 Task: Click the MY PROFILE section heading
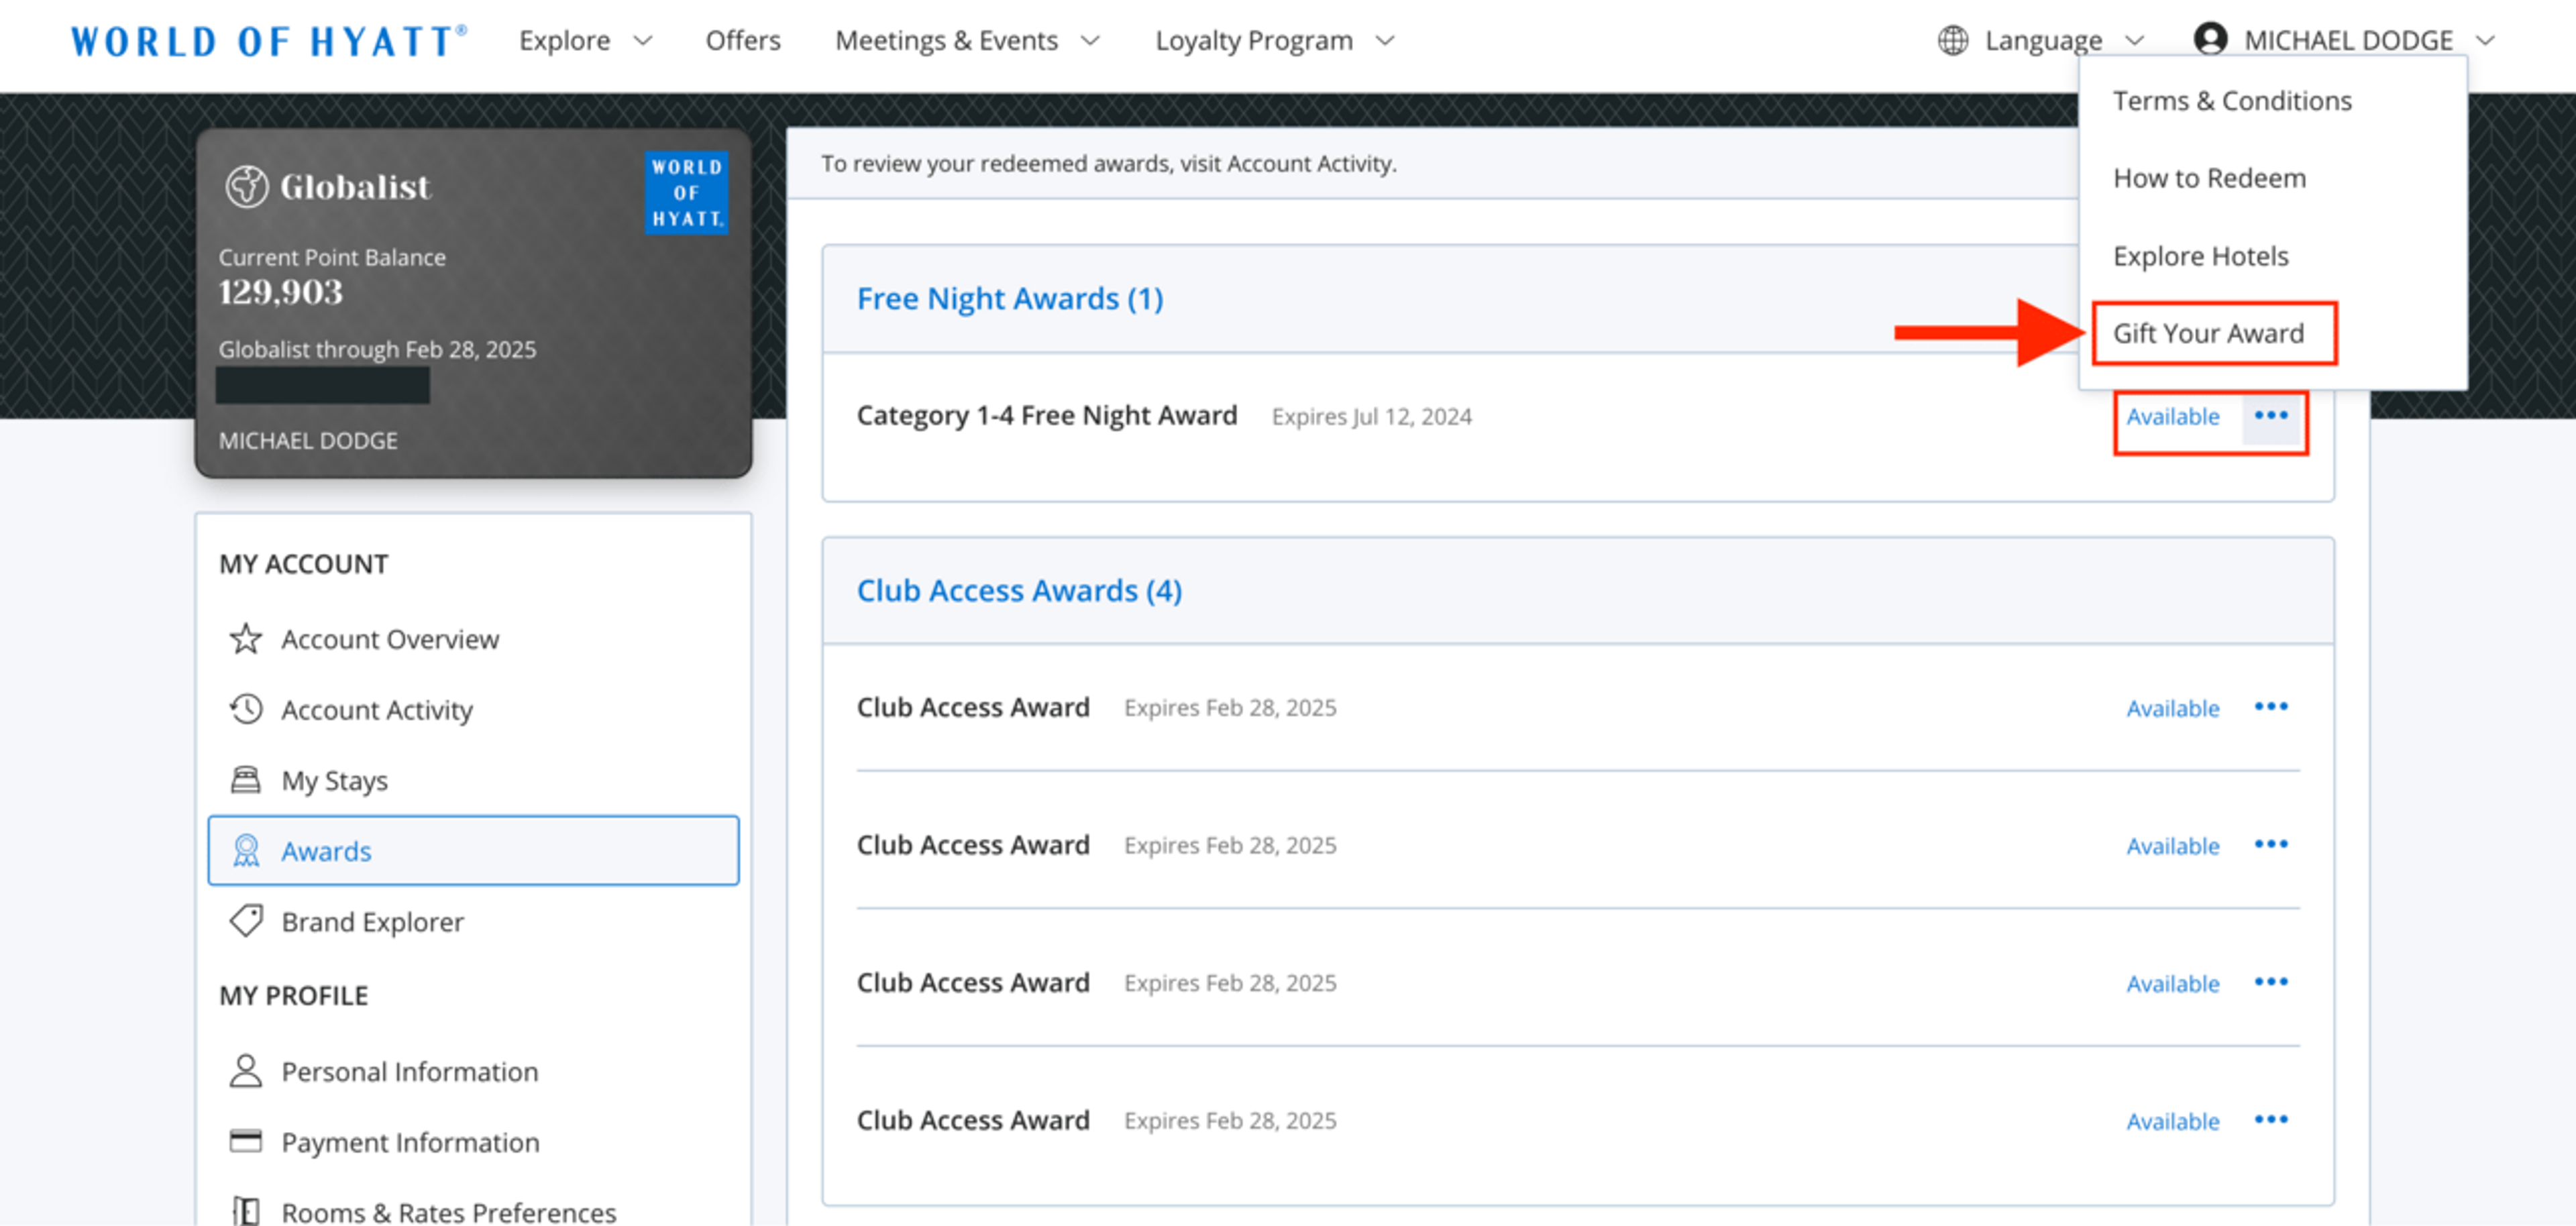pyautogui.click(x=293, y=996)
